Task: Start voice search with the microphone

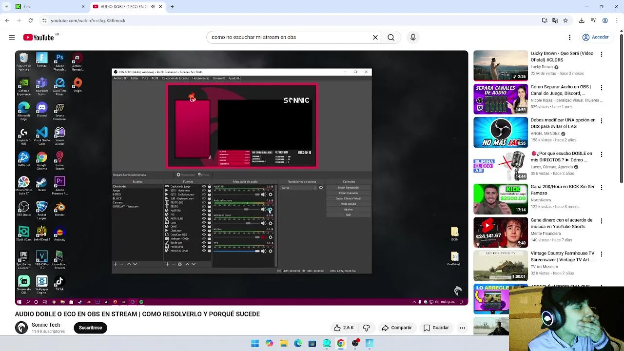Action: point(413,37)
